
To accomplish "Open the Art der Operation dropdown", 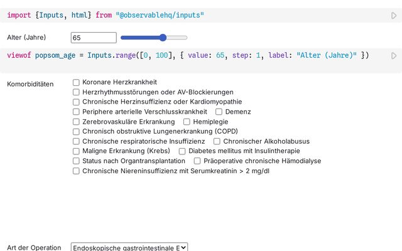I will click(129, 247).
